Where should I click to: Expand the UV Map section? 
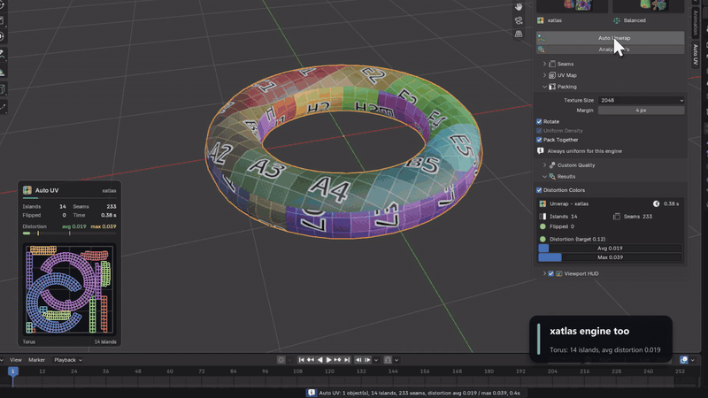(x=544, y=75)
